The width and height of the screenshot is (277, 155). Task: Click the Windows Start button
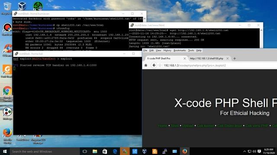pos(5,151)
